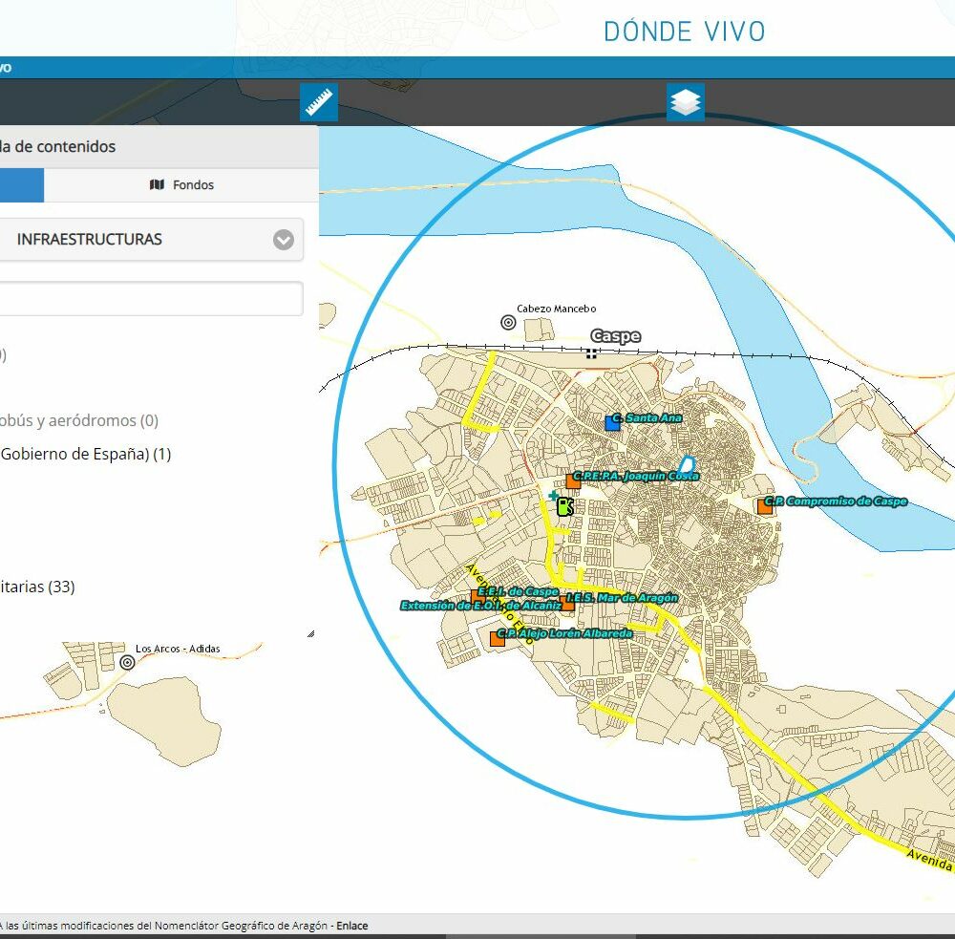The height and width of the screenshot is (939, 955).
Task: Select the blue C. Santa Ana marker
Action: point(612,422)
